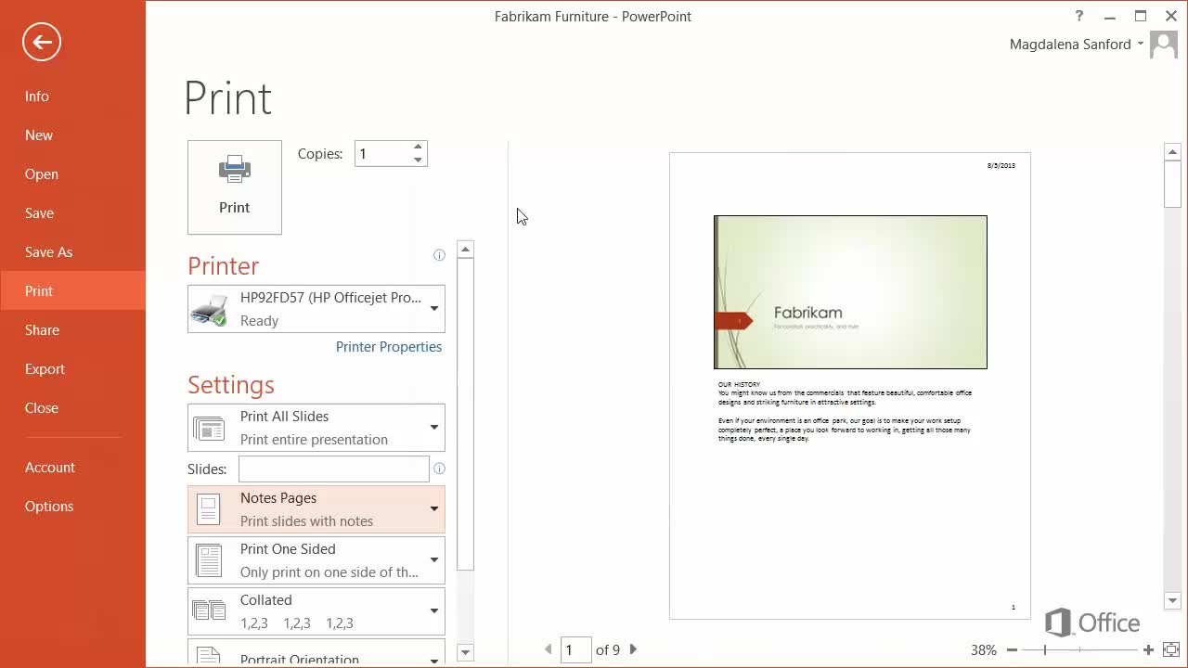This screenshot has width=1188, height=668.
Task: Click the 'of 9' page count text
Action: tap(608, 650)
